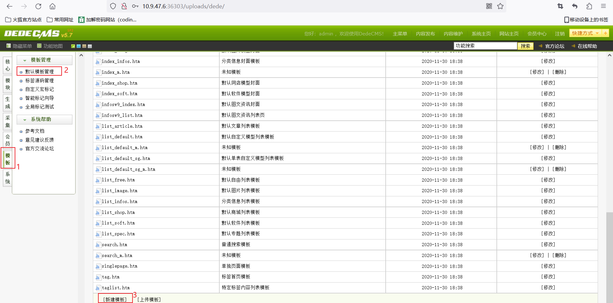Open the 系统主页 top menu
The width and height of the screenshot is (613, 303).
coord(481,34)
